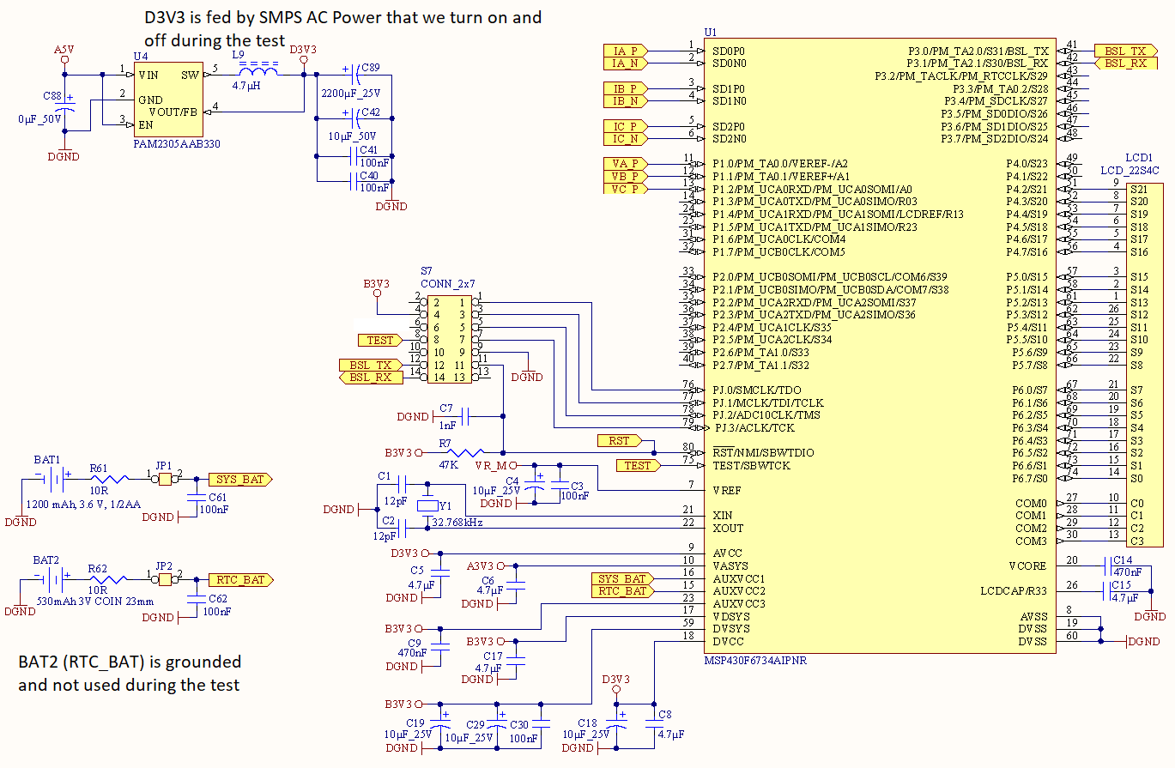This screenshot has height=768, width=1175.
Task: Select the VREF pin label
Action: click(x=727, y=490)
